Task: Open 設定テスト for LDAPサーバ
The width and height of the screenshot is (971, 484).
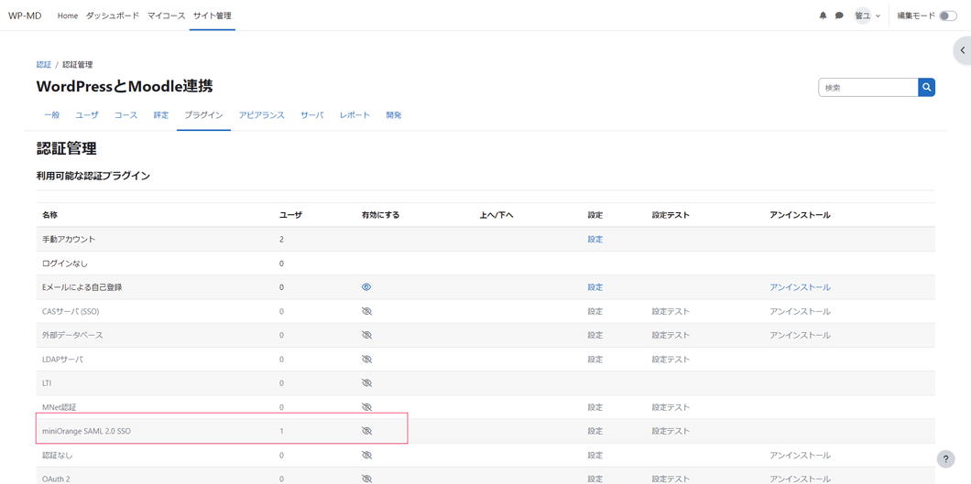Action: (x=671, y=360)
